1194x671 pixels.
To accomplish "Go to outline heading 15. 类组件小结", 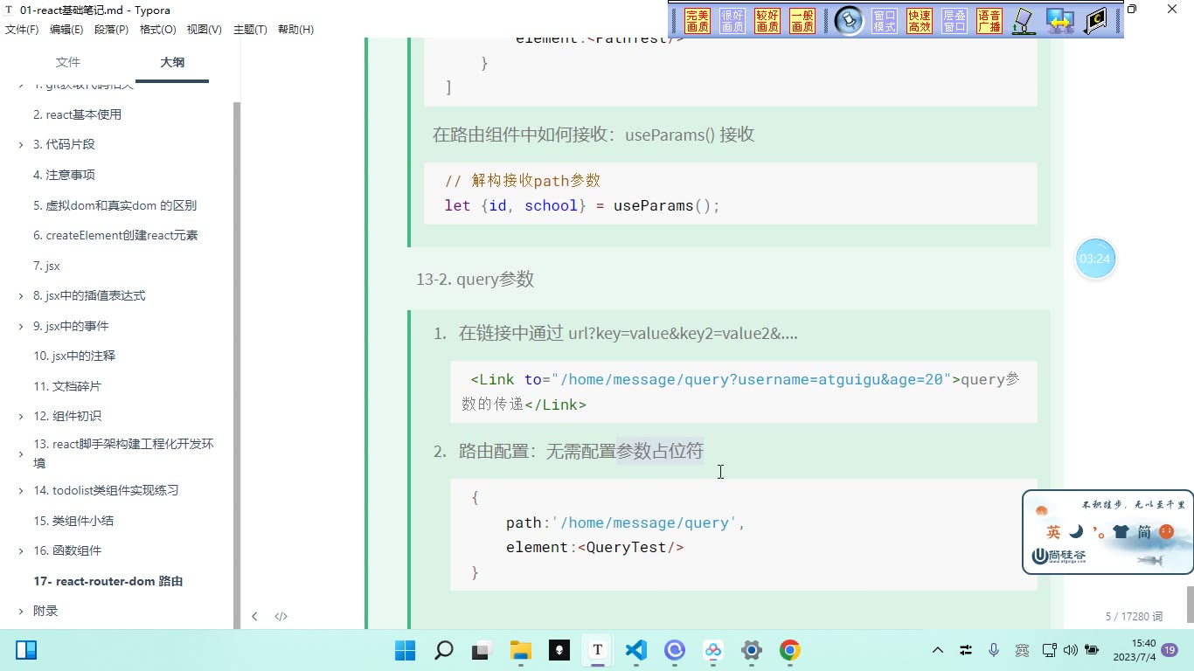I will coord(73,521).
